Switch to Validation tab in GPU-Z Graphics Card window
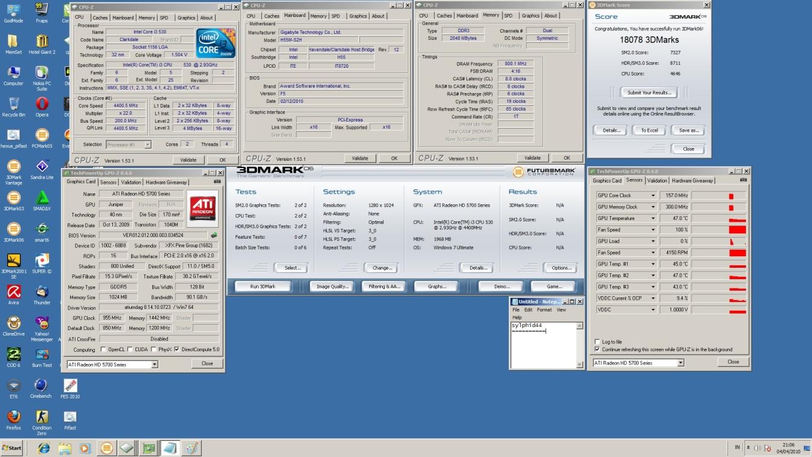This screenshot has width=812, height=457. tap(131, 182)
